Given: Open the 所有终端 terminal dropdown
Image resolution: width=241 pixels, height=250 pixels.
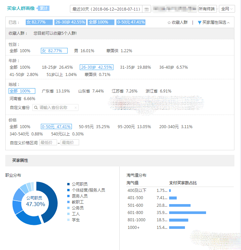Looking at the screenshot, I should [208, 9].
